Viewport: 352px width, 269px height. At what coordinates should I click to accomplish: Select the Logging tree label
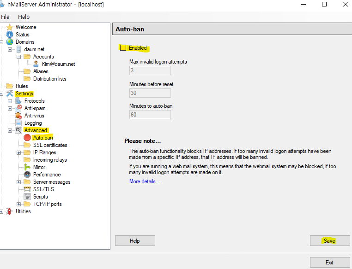tap(33, 123)
